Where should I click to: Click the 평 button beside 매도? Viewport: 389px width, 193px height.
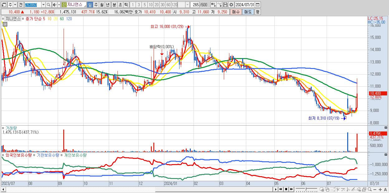257,12
